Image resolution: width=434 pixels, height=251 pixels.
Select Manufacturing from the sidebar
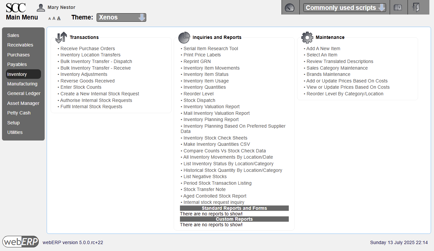pos(22,84)
